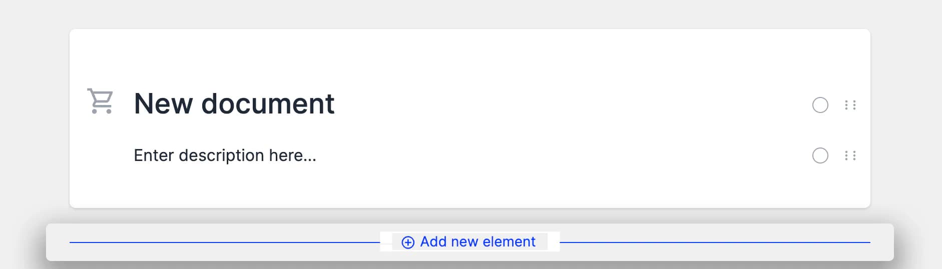Click the "Add new element" text label
Image resolution: width=942 pixels, height=269 pixels.
[478, 242]
